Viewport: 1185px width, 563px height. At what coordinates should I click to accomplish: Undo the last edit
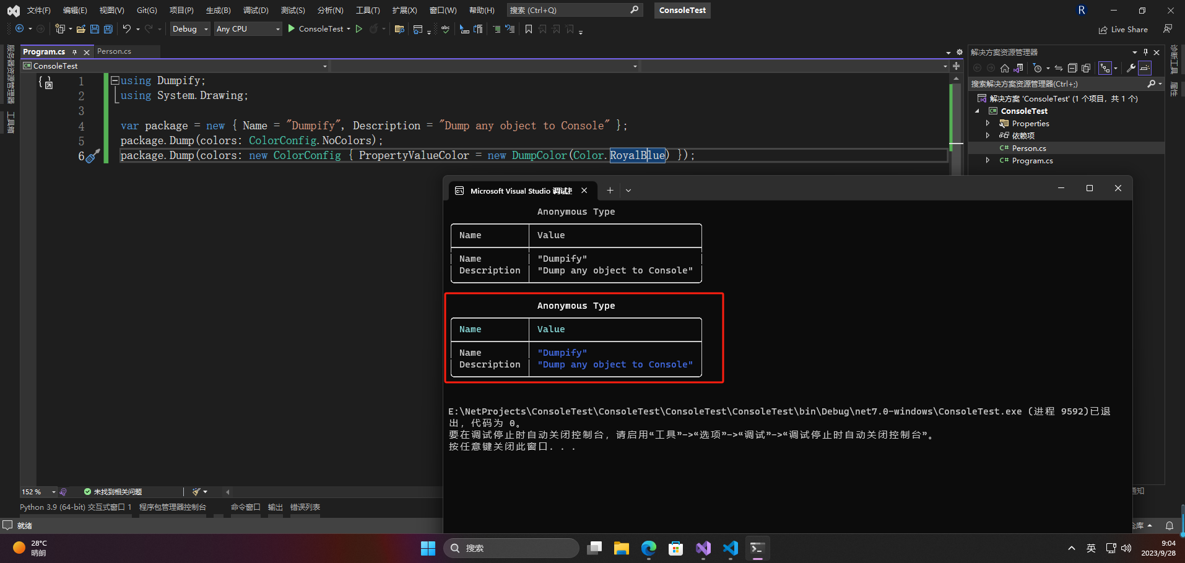click(127, 29)
